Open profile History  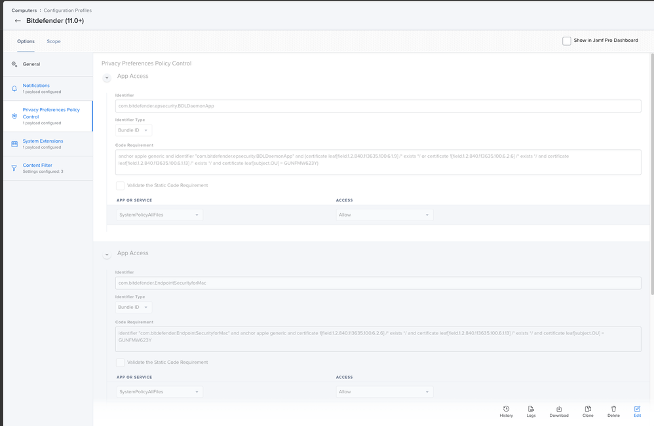pos(506,412)
